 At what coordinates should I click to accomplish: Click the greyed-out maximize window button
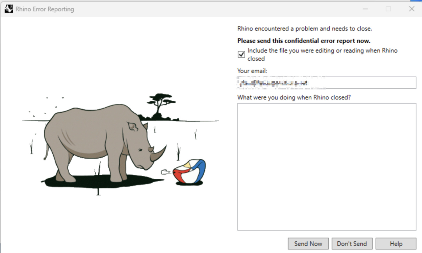(x=388, y=9)
